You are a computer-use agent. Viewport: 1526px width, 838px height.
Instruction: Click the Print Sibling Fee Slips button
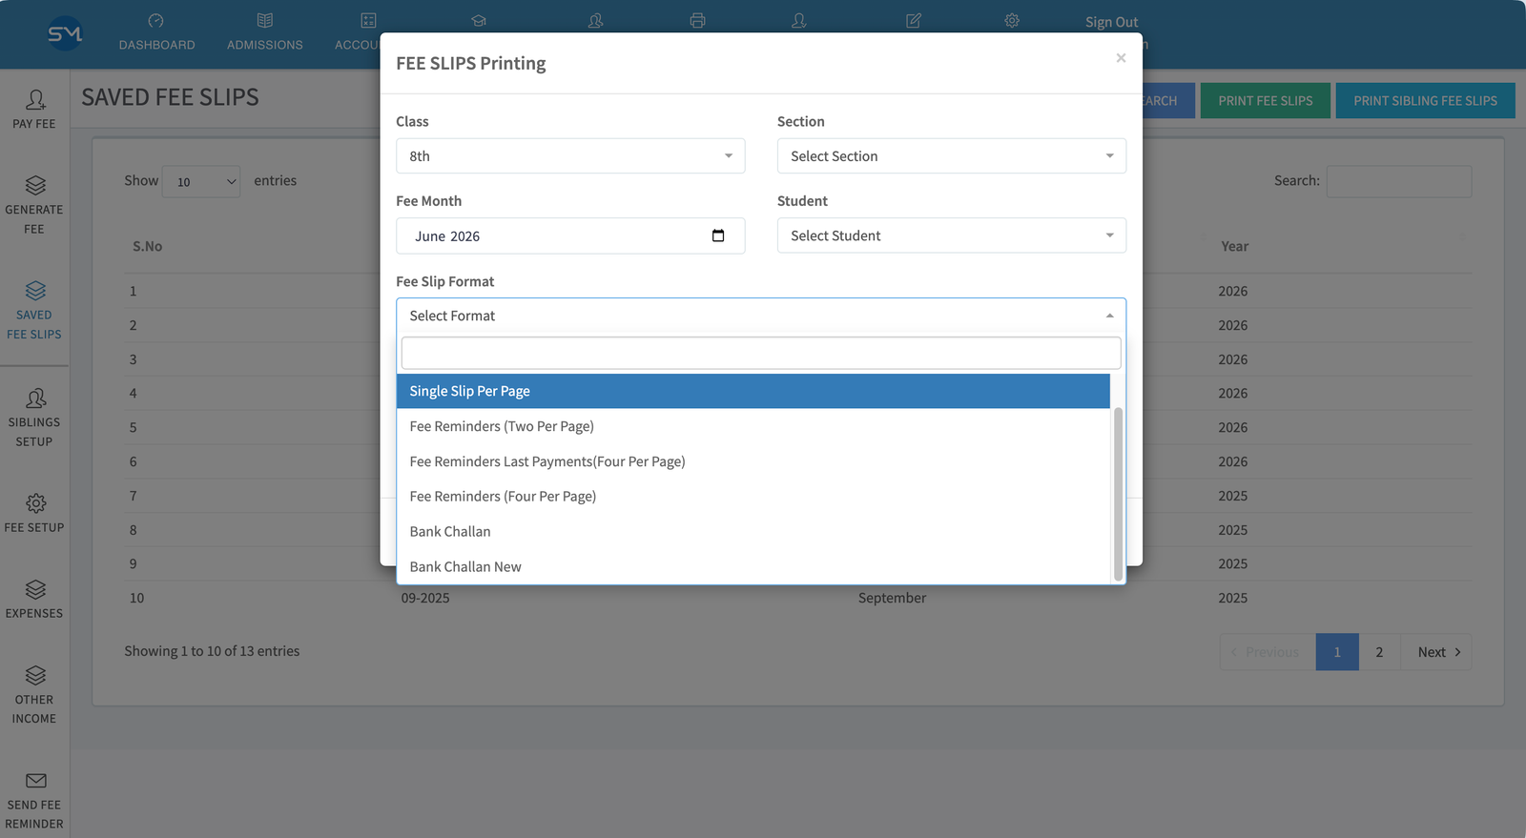(1425, 101)
